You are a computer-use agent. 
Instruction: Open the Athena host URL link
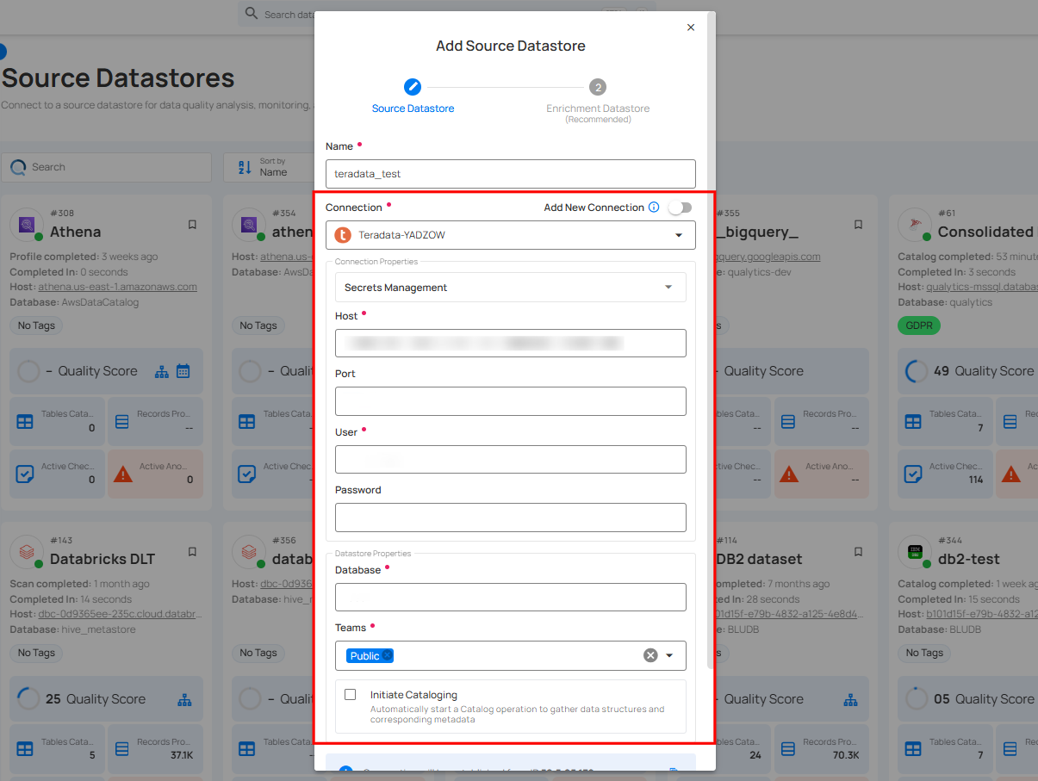tap(119, 287)
